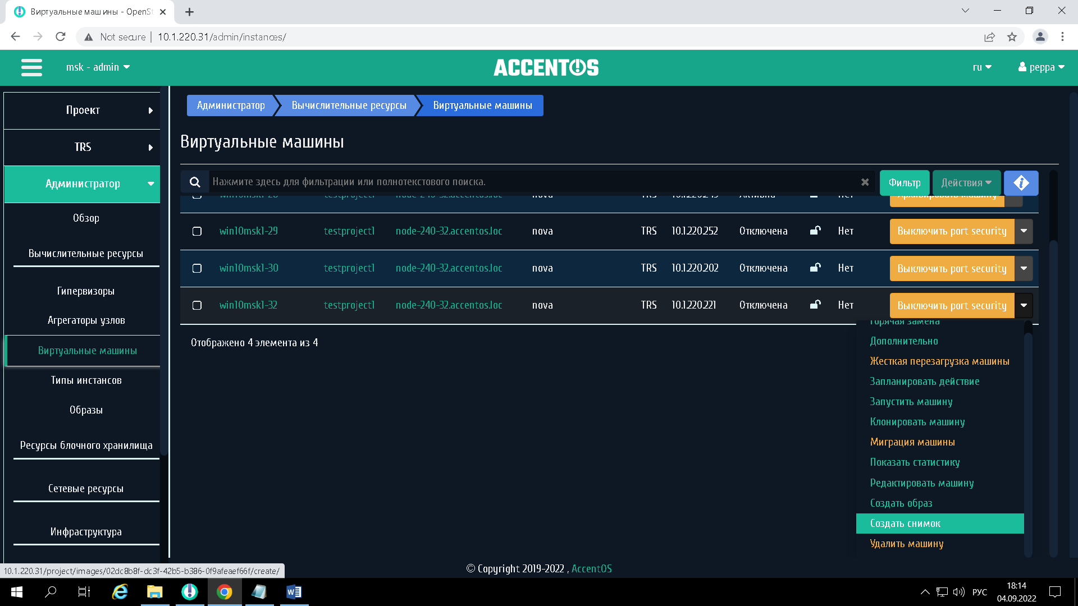Open the win10msk1-32 instance link
This screenshot has height=606, width=1078.
click(x=248, y=305)
